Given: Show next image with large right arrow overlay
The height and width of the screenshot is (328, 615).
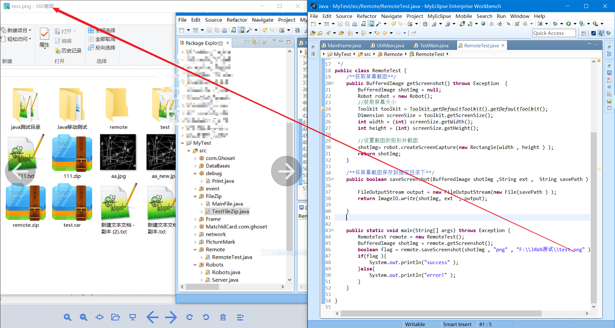Looking at the screenshot, I should click(x=286, y=171).
